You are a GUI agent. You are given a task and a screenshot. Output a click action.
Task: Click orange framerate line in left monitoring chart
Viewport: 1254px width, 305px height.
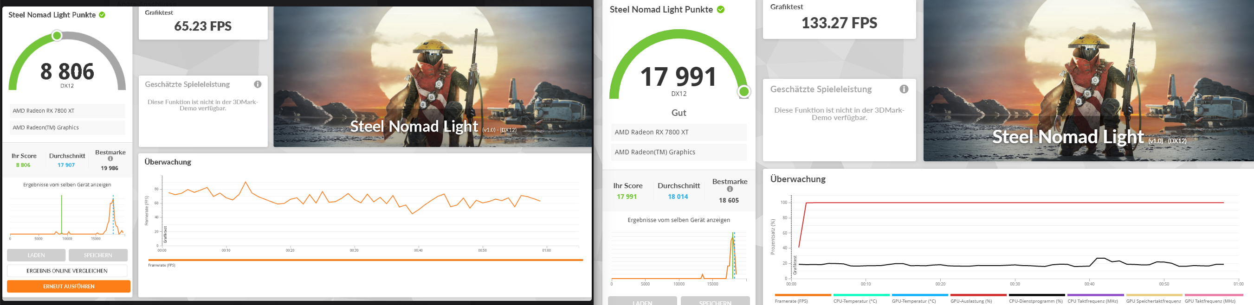(355, 198)
